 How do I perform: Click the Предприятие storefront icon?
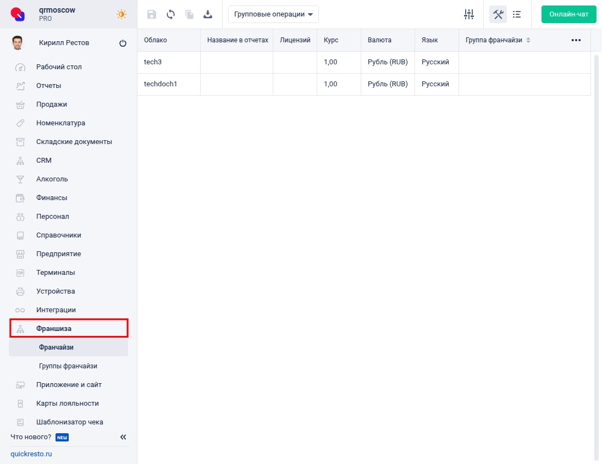tap(20, 254)
